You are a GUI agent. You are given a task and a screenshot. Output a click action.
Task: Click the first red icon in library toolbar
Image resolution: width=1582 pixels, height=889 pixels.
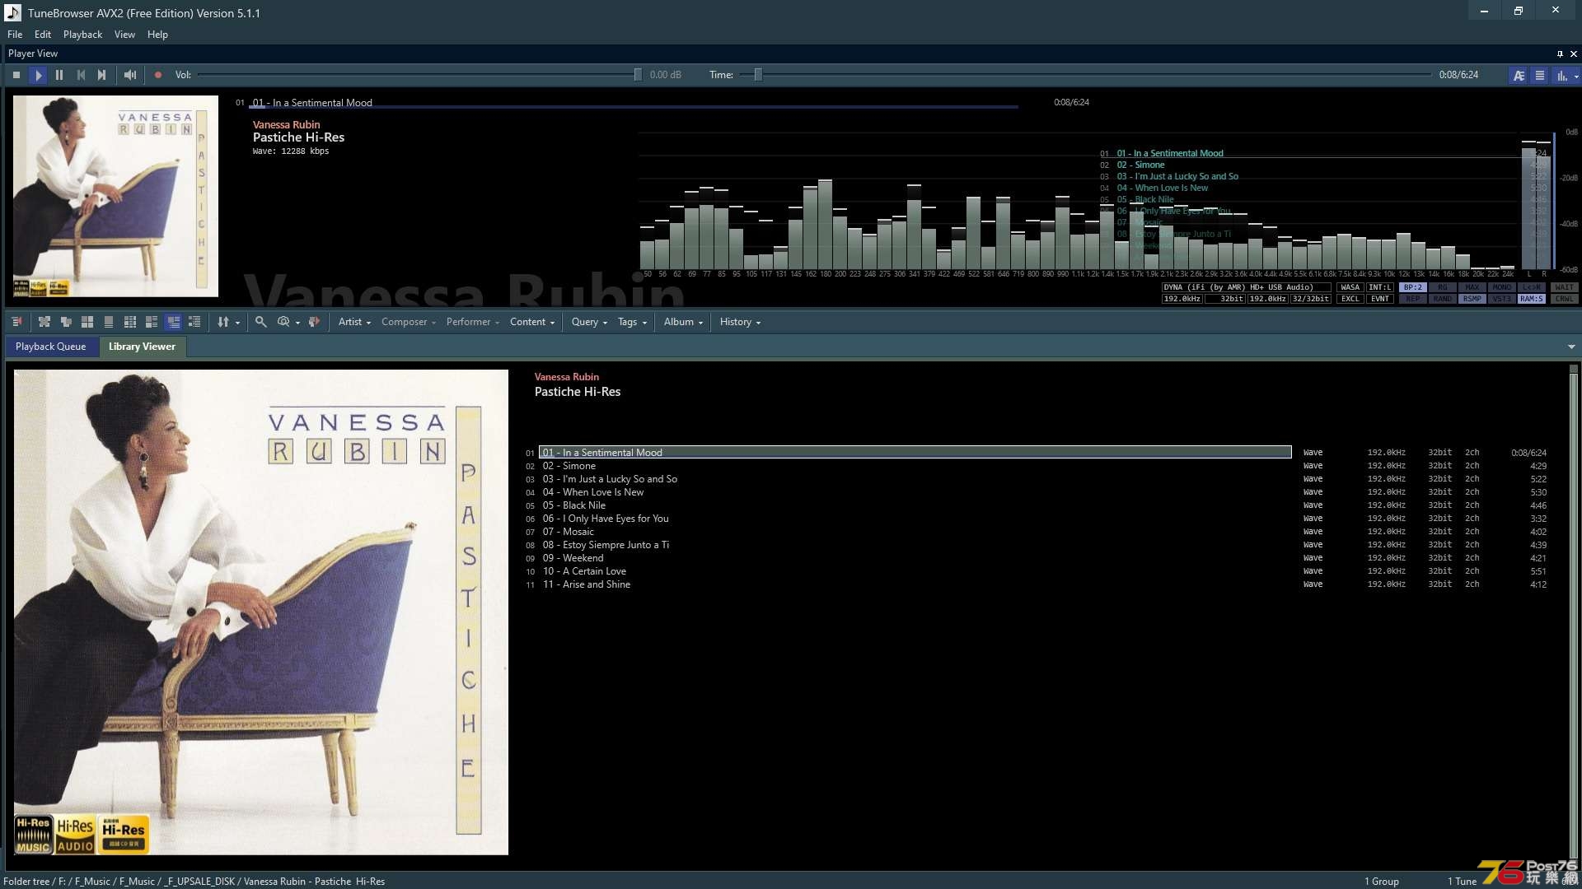tap(16, 322)
